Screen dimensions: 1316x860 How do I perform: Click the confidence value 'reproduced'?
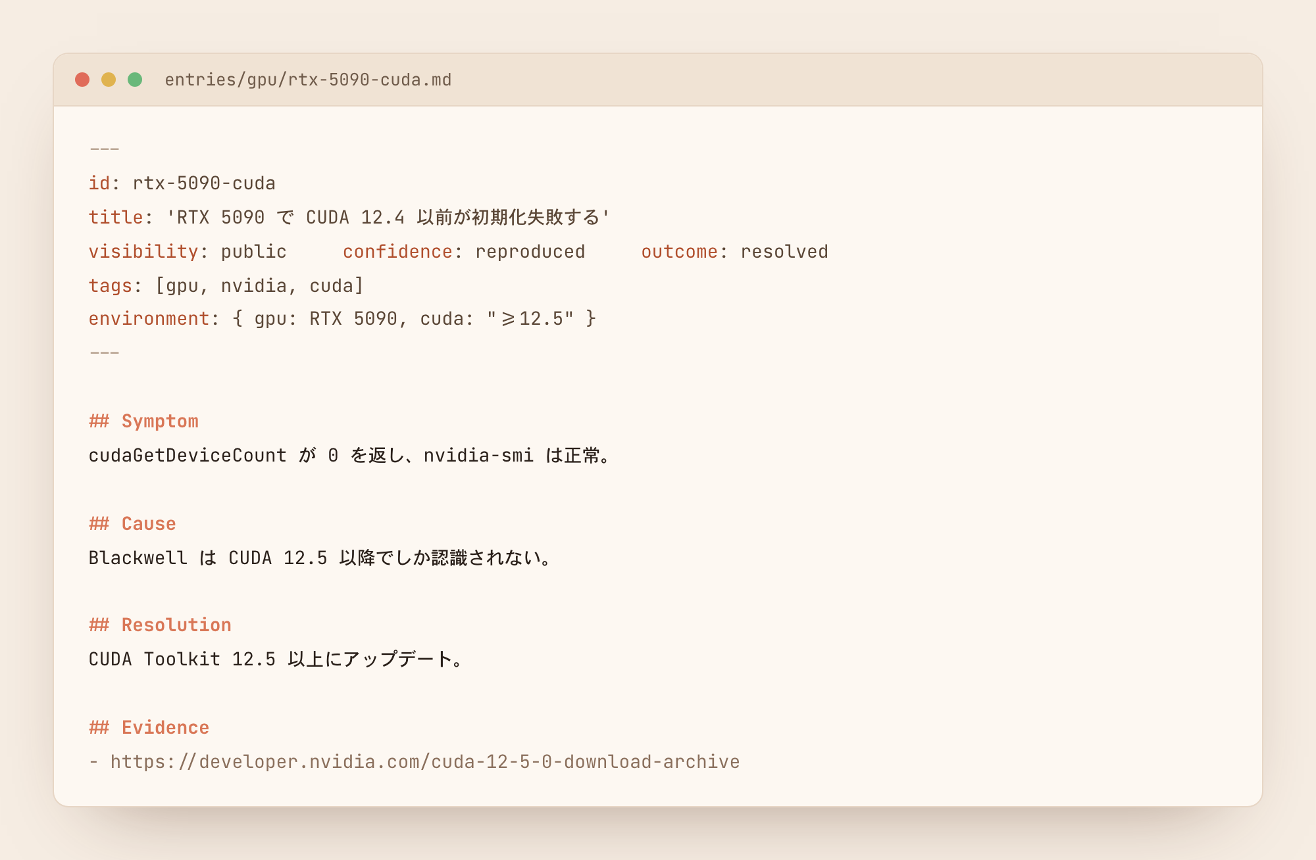530,251
